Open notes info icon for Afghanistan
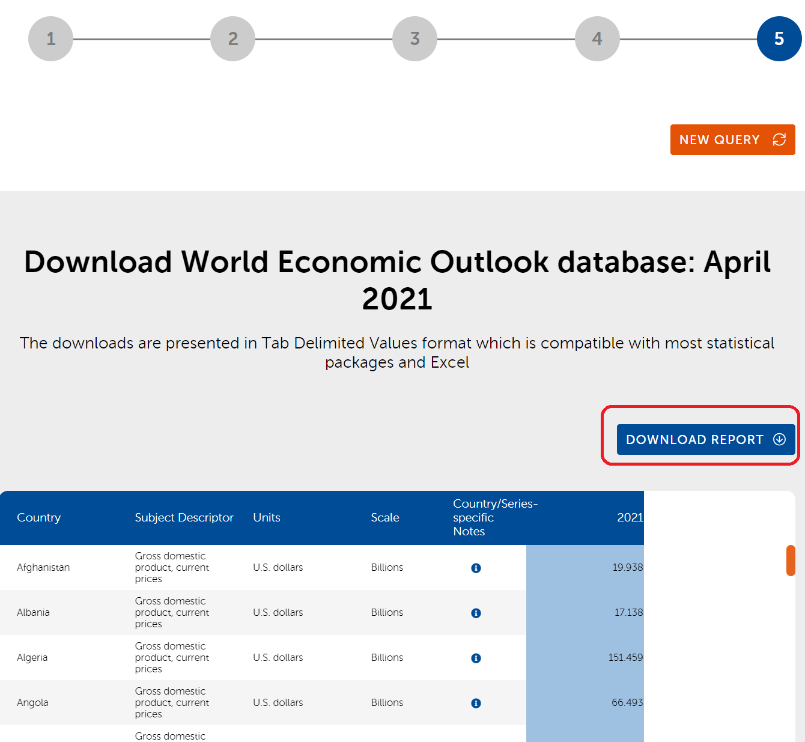 click(476, 568)
